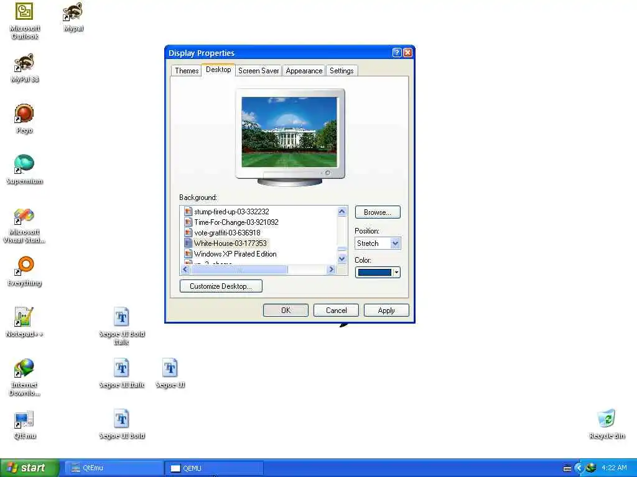Click Customize Desktop... button
This screenshot has width=637, height=477.
(x=221, y=286)
